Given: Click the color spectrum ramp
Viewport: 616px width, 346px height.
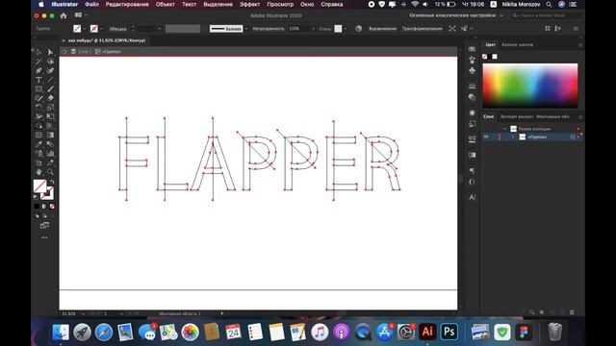Looking at the screenshot, I should (530, 86).
